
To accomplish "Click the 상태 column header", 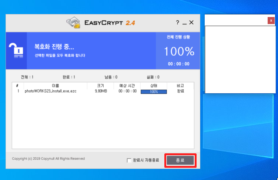I will pyautogui.click(x=154, y=86).
